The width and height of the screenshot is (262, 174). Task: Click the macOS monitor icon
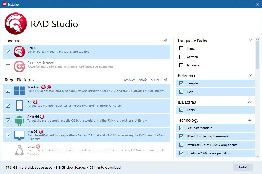point(19,135)
